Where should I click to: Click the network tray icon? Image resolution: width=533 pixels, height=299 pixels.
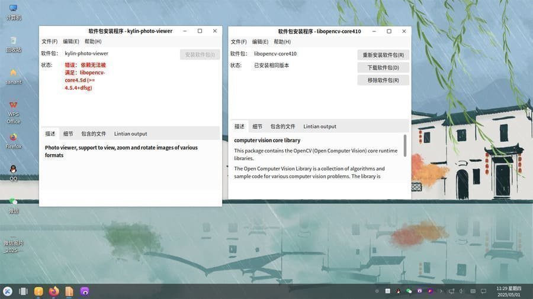point(451,291)
